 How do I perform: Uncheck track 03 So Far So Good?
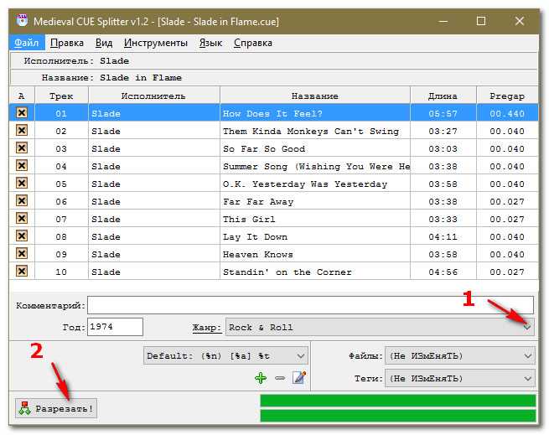click(x=22, y=148)
